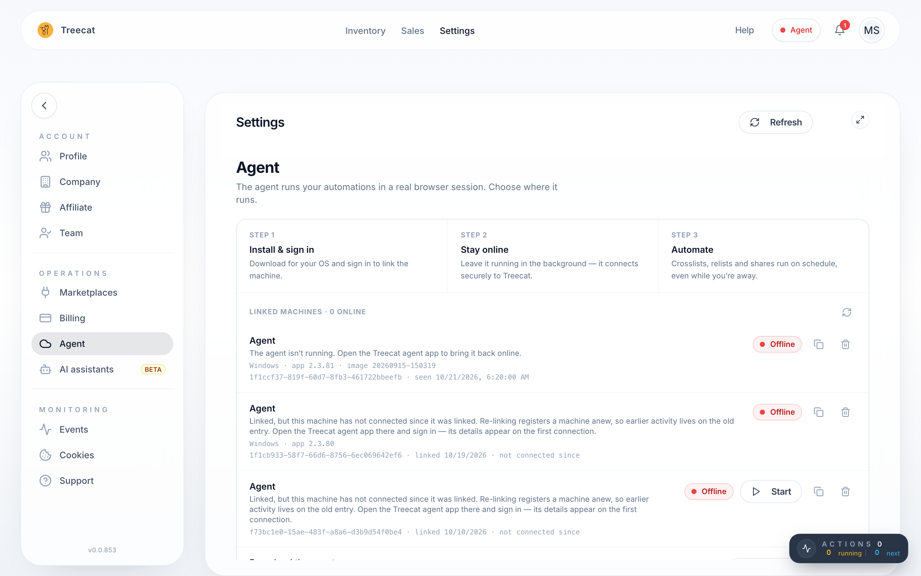Viewport: 921px width, 576px height.
Task: Copy ID of agent 1f1cb933 machine
Action: point(819,412)
